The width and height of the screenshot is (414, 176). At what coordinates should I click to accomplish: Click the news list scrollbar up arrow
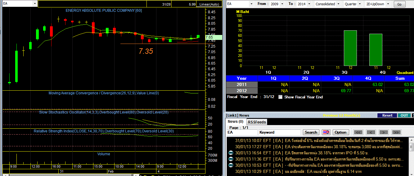pyautogui.click(x=412, y=140)
